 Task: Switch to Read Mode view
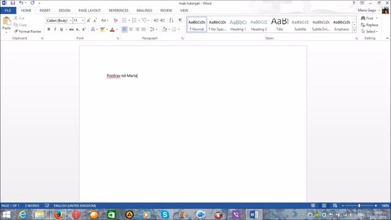coord(313,205)
